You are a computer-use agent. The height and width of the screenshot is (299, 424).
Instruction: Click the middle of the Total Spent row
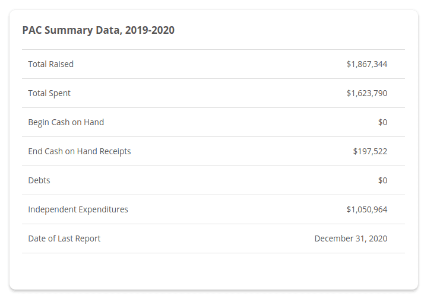click(213, 93)
